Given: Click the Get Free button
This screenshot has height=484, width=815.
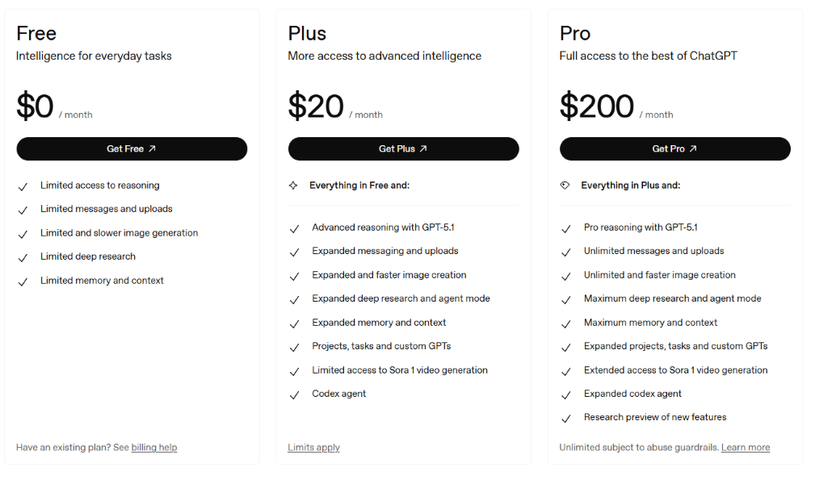Looking at the screenshot, I should 132,148.
